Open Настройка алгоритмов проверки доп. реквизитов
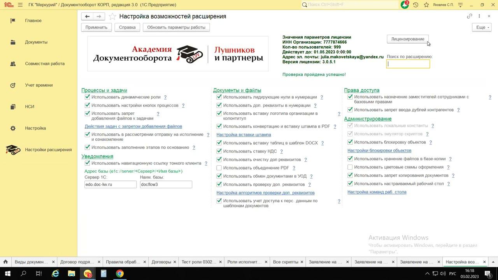This screenshot has width=498, height=280. click(x=265, y=192)
